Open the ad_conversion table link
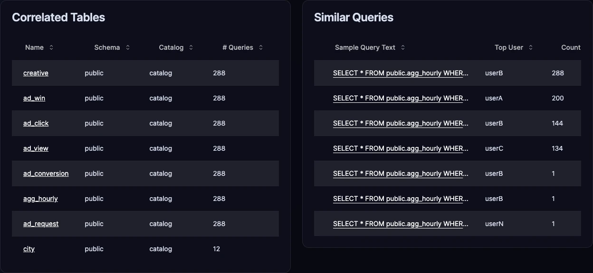Viewport: 593px width, 273px height. [46, 173]
